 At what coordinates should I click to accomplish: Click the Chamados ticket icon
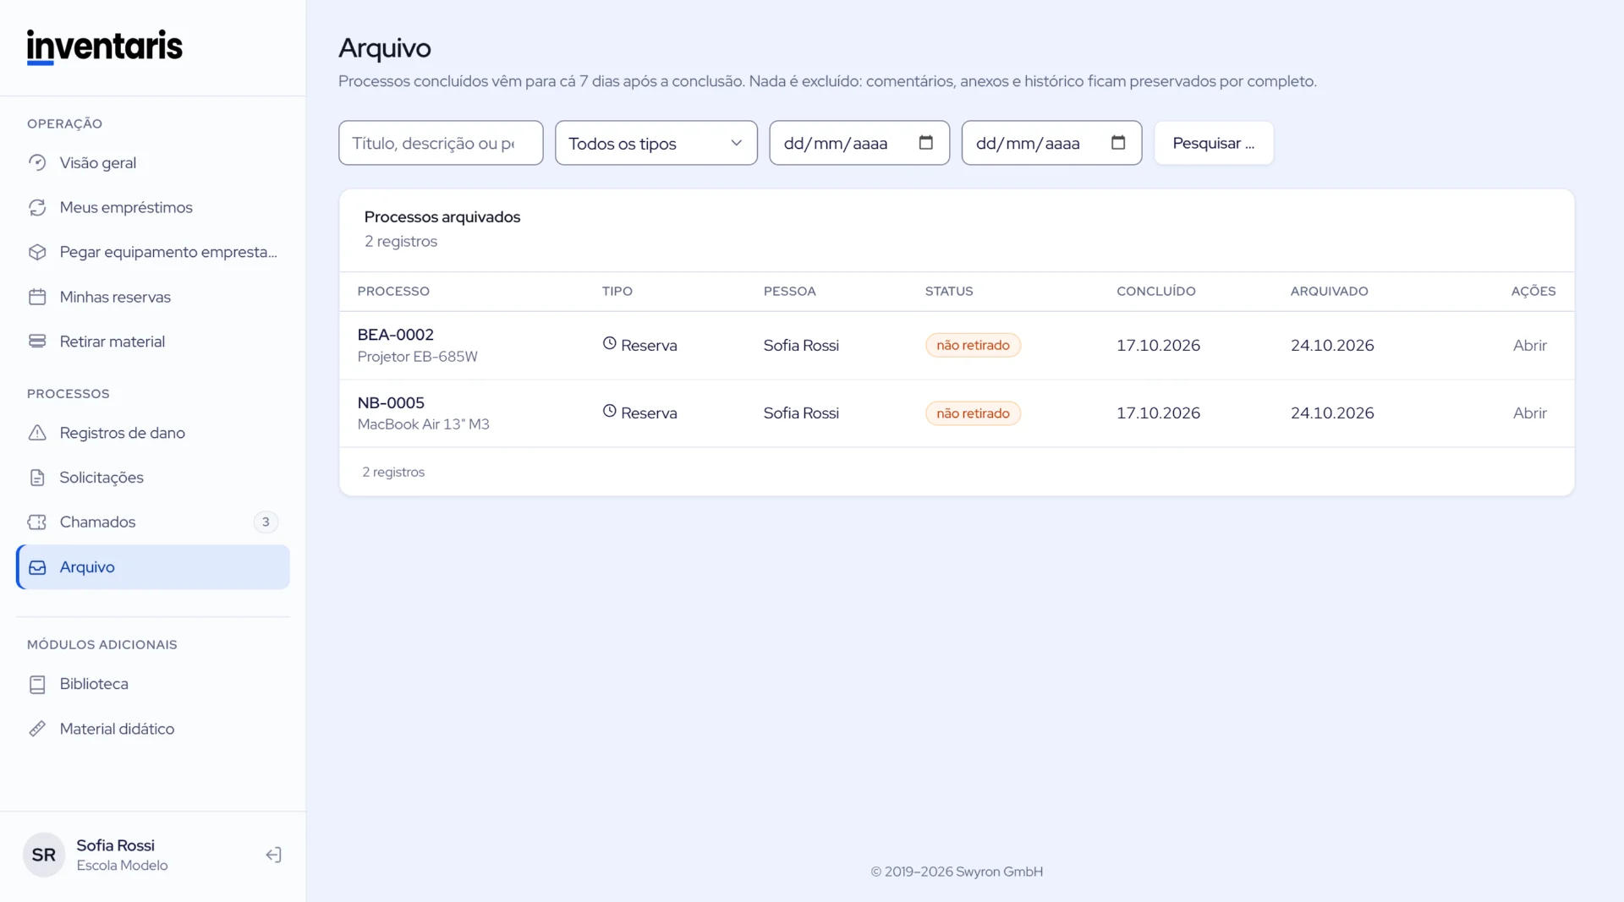[37, 522]
